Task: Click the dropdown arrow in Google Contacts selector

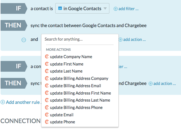Action: (x=105, y=8)
